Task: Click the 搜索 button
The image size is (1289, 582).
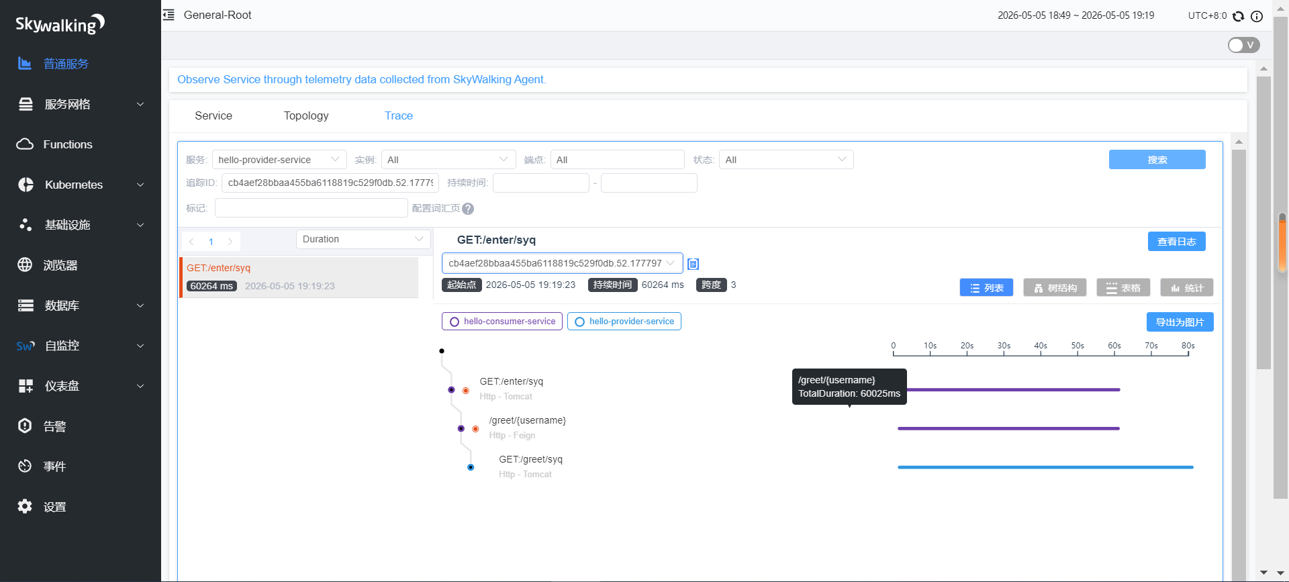Action: point(1157,160)
